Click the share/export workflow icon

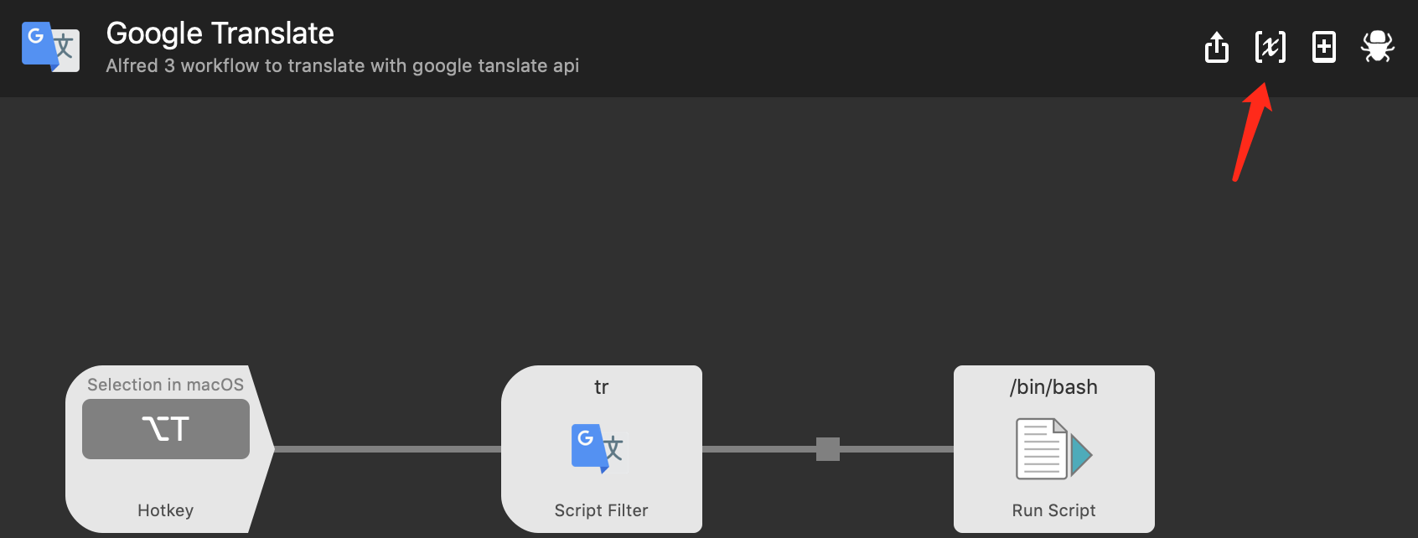tap(1216, 48)
